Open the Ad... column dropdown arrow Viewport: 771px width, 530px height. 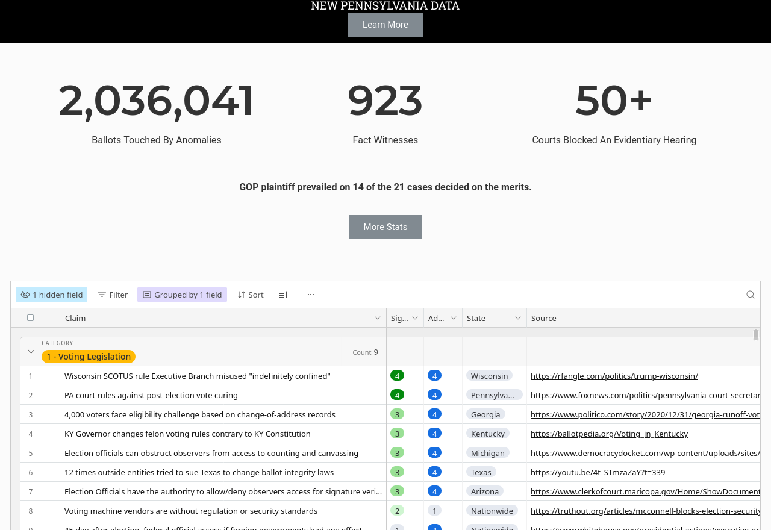[x=454, y=318]
